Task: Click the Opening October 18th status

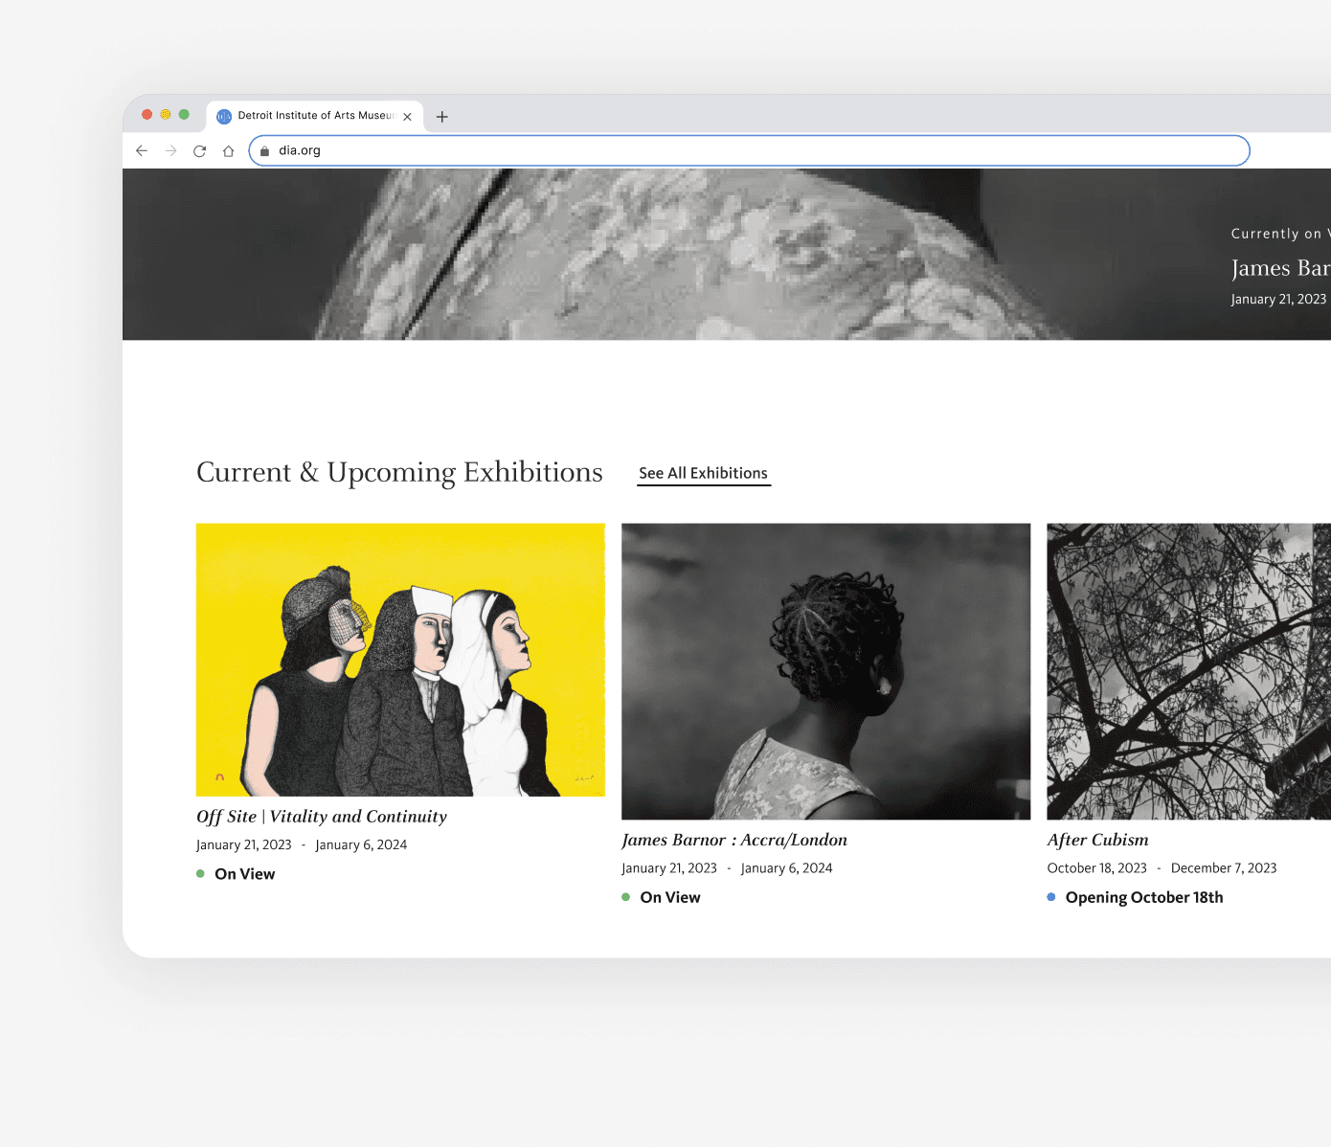Action: point(1135,897)
